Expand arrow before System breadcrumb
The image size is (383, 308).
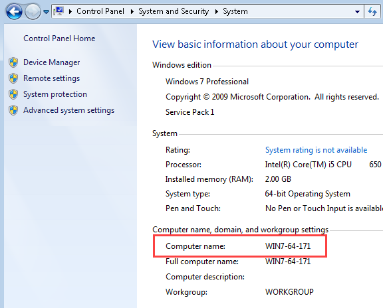[216, 11]
